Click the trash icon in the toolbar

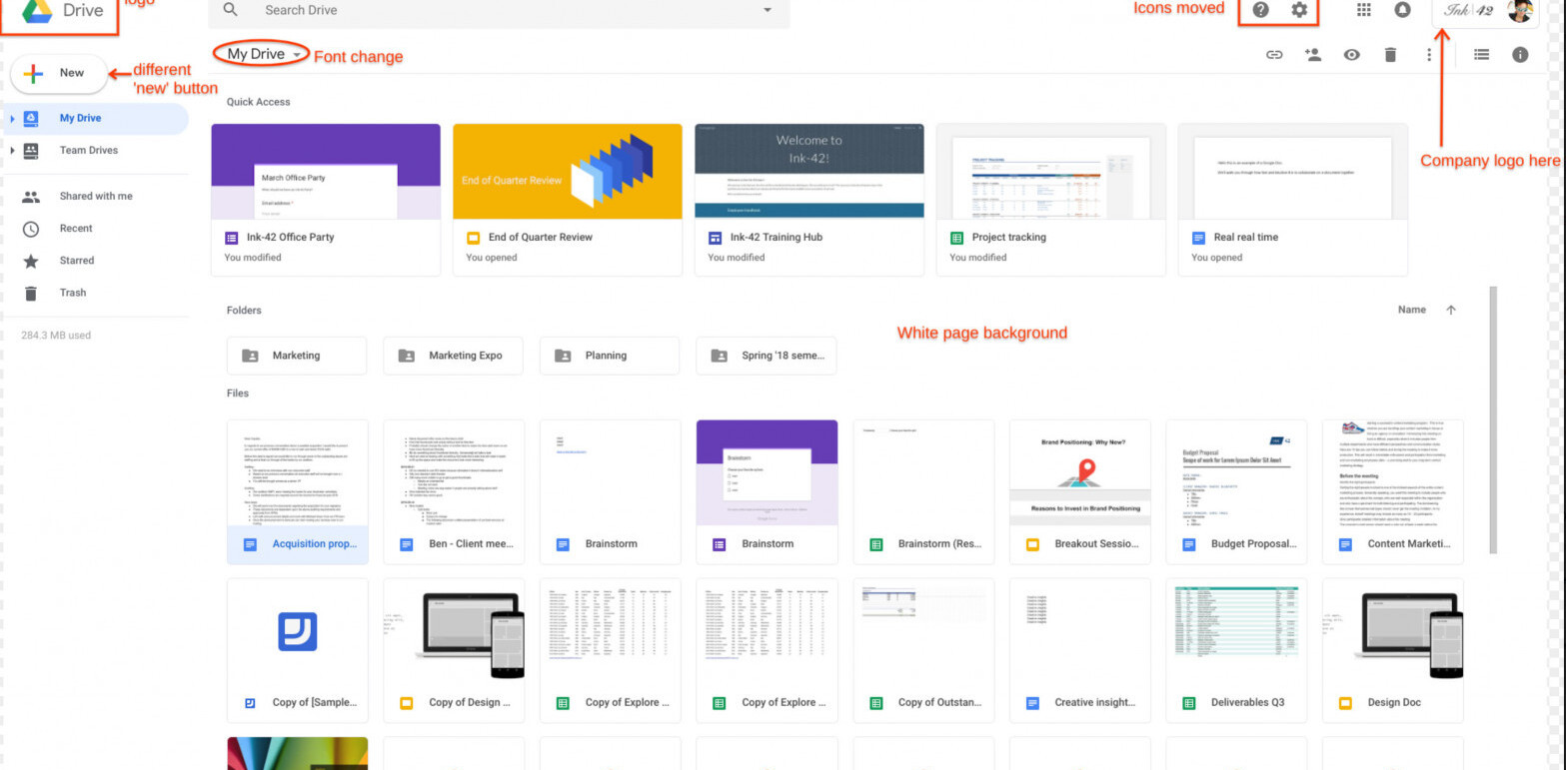tap(1390, 55)
